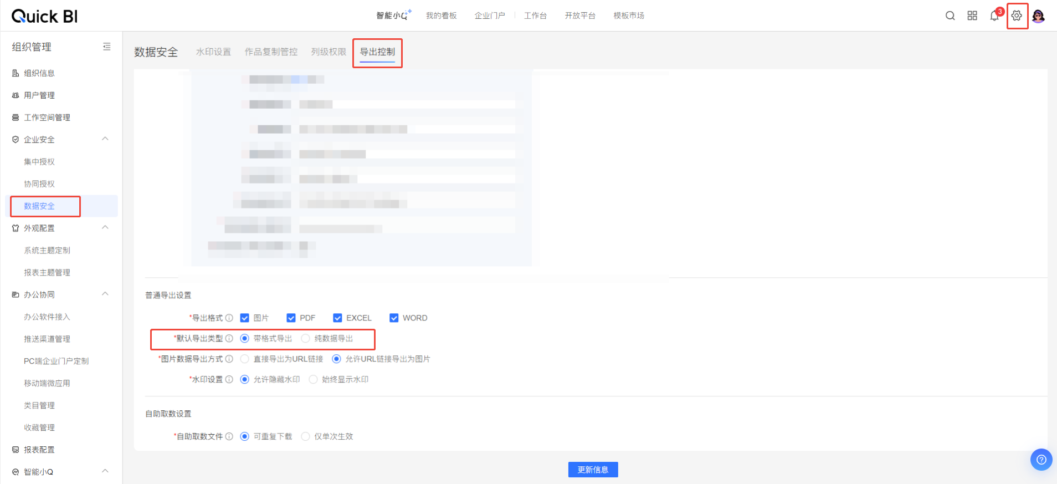Collapse the 外观配置 section
Screen dimensions: 1057x484
(105, 228)
